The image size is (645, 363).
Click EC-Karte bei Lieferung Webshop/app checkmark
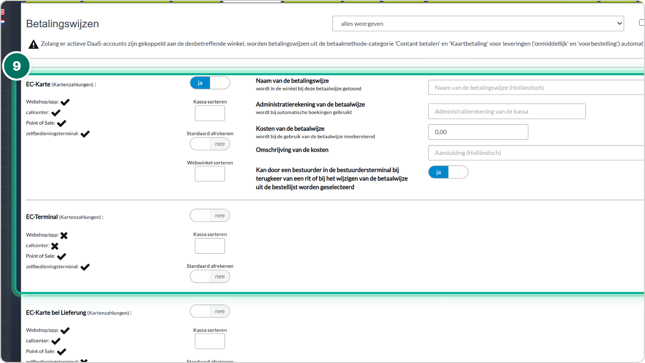coord(65,331)
